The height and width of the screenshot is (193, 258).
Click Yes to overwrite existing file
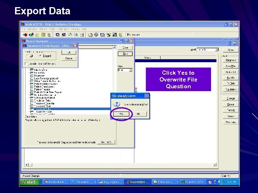coord(121,114)
